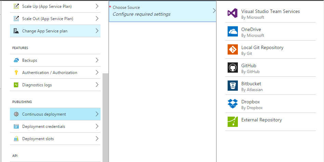
Task: Expand Diagnostics logs chevron
Action: coord(97,85)
